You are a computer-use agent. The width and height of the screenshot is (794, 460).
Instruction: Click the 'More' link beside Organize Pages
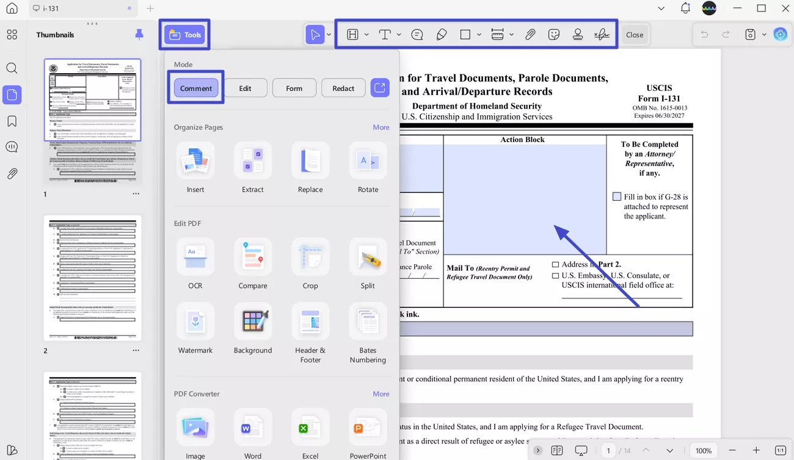(x=381, y=127)
